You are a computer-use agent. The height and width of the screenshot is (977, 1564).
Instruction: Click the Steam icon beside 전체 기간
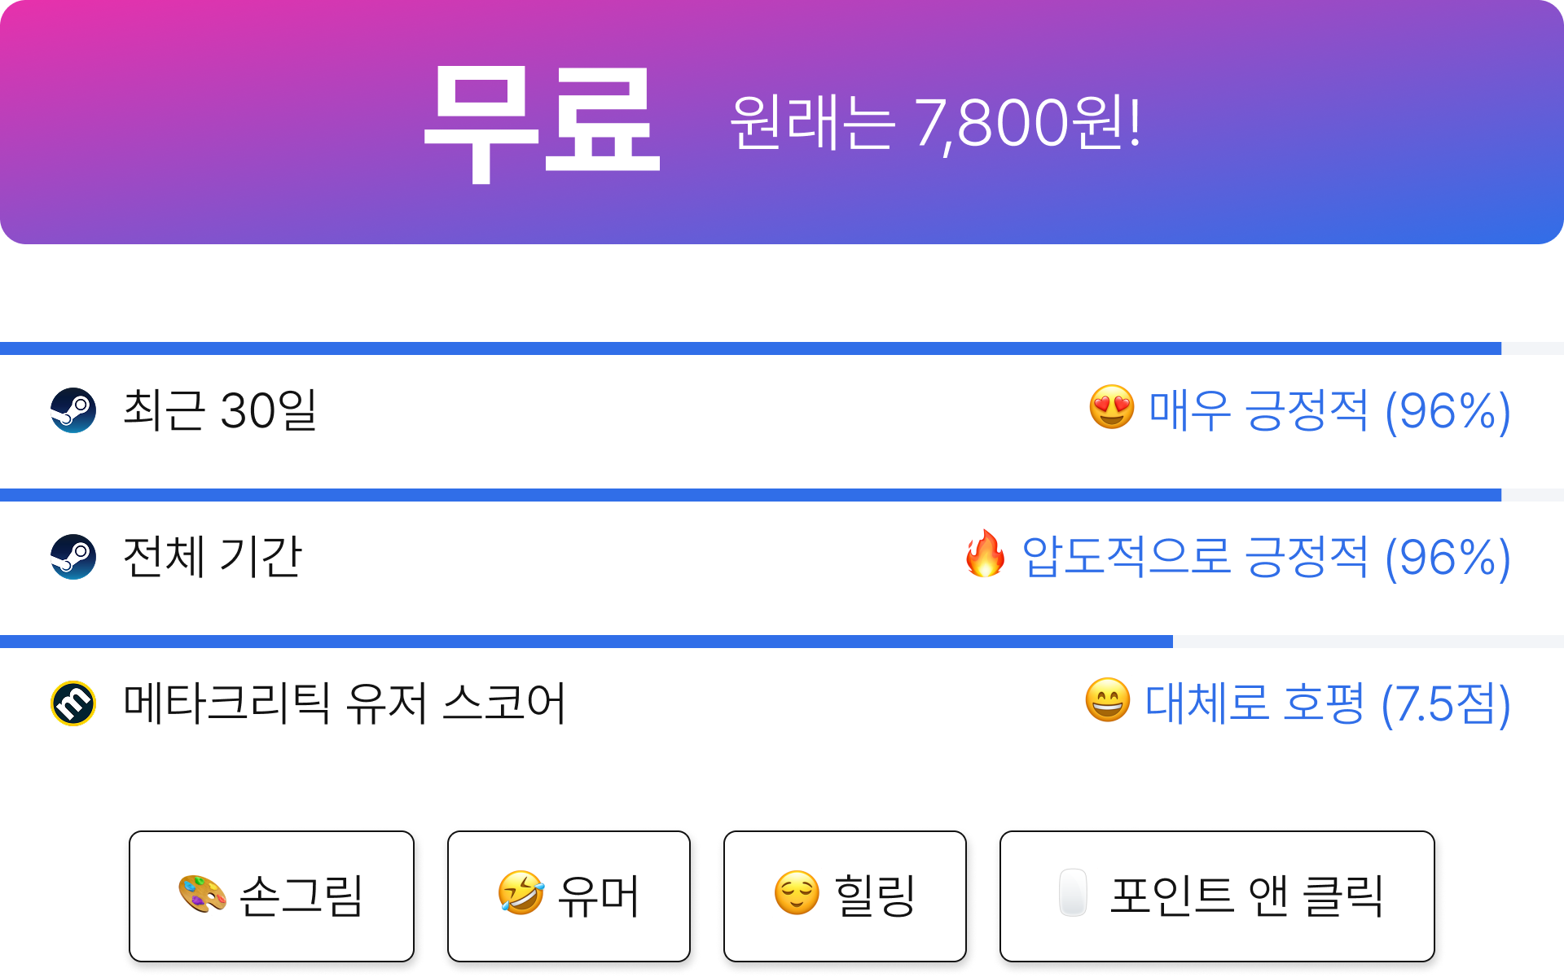[73, 557]
